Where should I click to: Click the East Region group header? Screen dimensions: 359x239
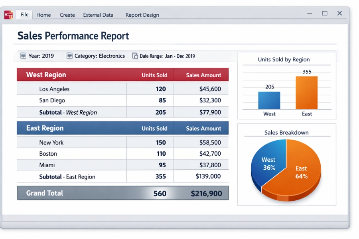[x=45, y=128]
